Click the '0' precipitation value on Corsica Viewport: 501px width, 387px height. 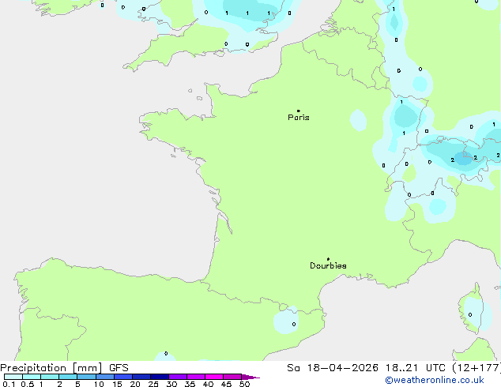pos(470,315)
